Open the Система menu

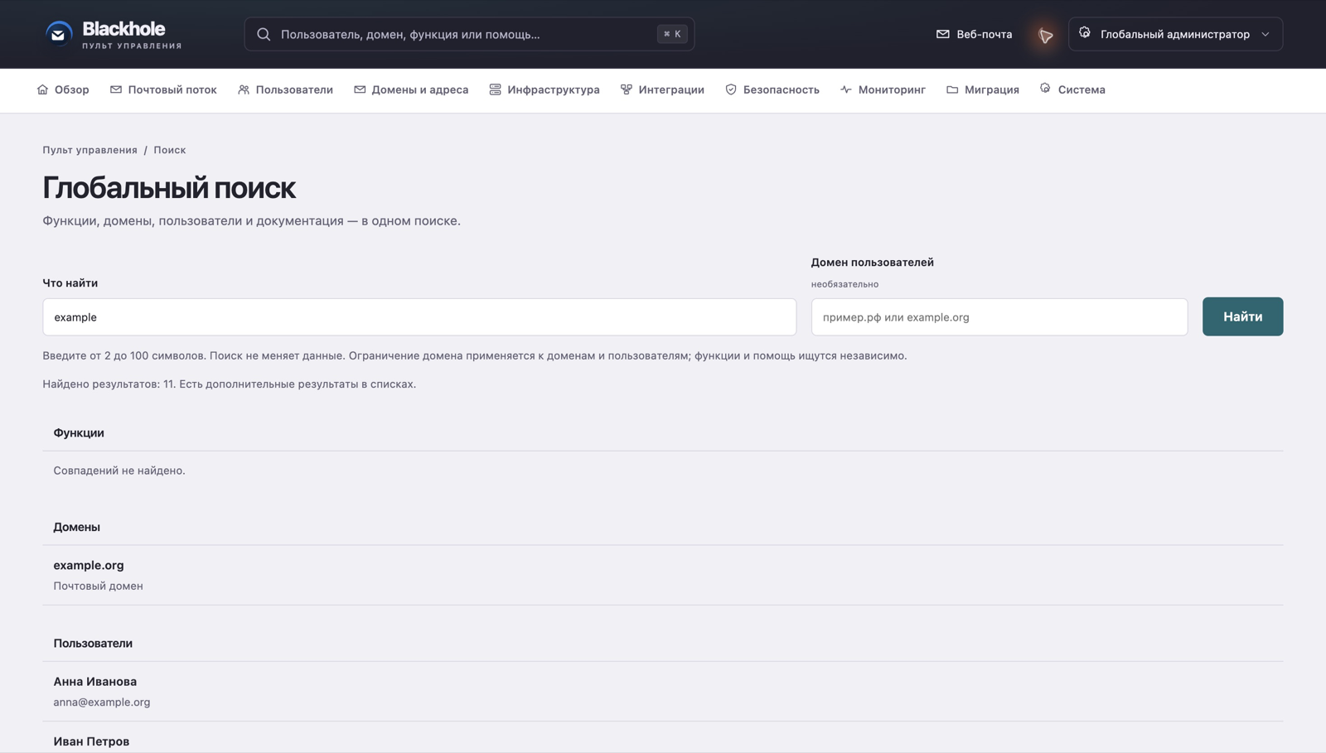click(1072, 89)
